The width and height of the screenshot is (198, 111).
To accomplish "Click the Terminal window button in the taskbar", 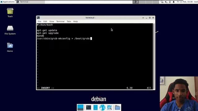I will 30,2.
